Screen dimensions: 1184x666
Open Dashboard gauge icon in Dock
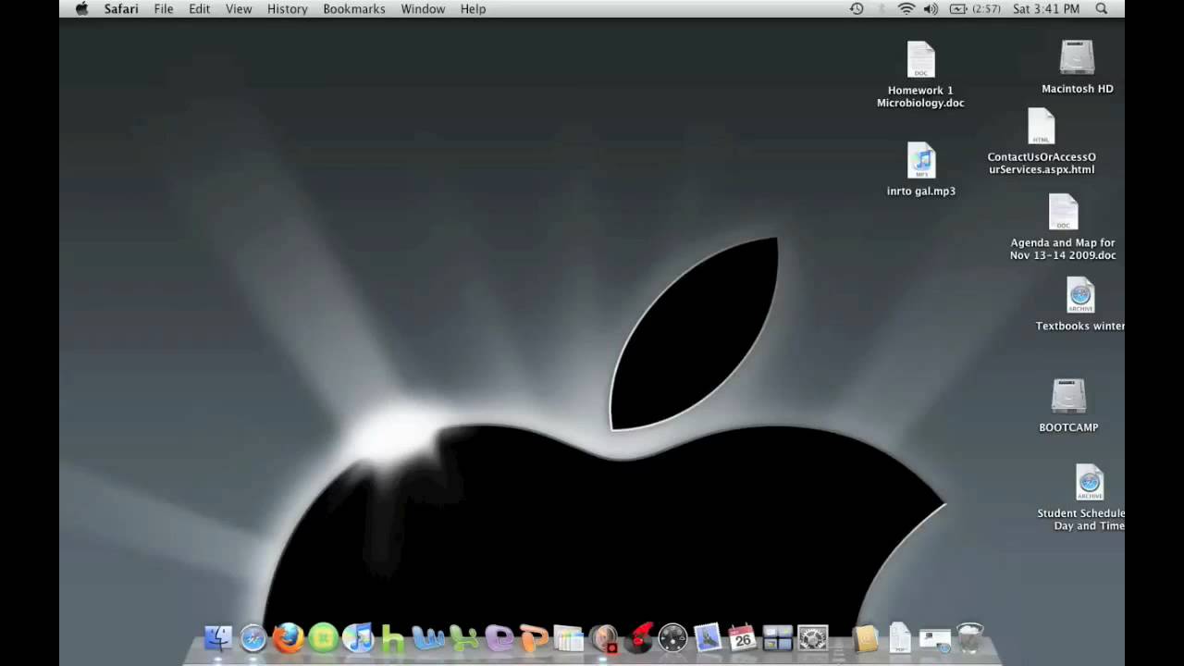[x=673, y=638]
